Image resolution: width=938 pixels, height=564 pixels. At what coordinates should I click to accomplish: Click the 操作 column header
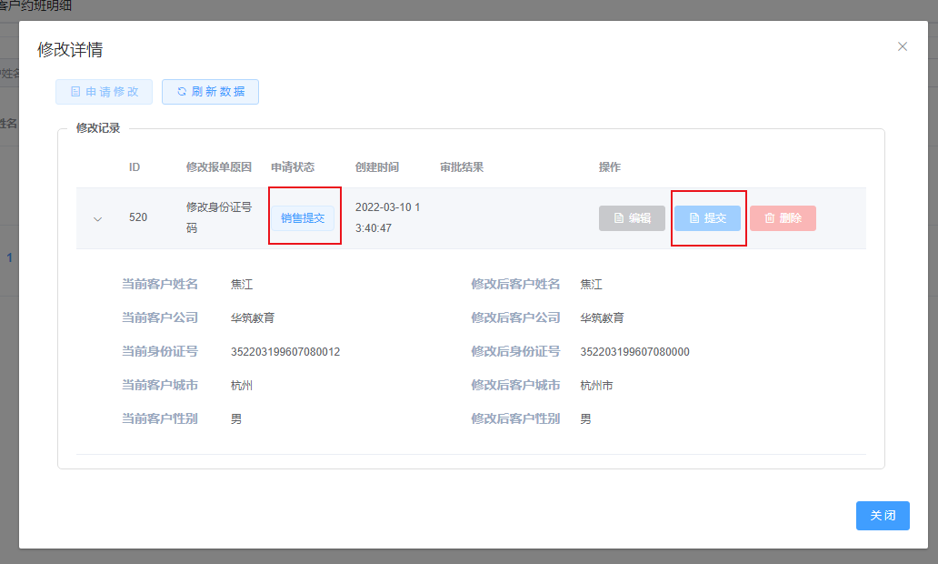point(610,167)
